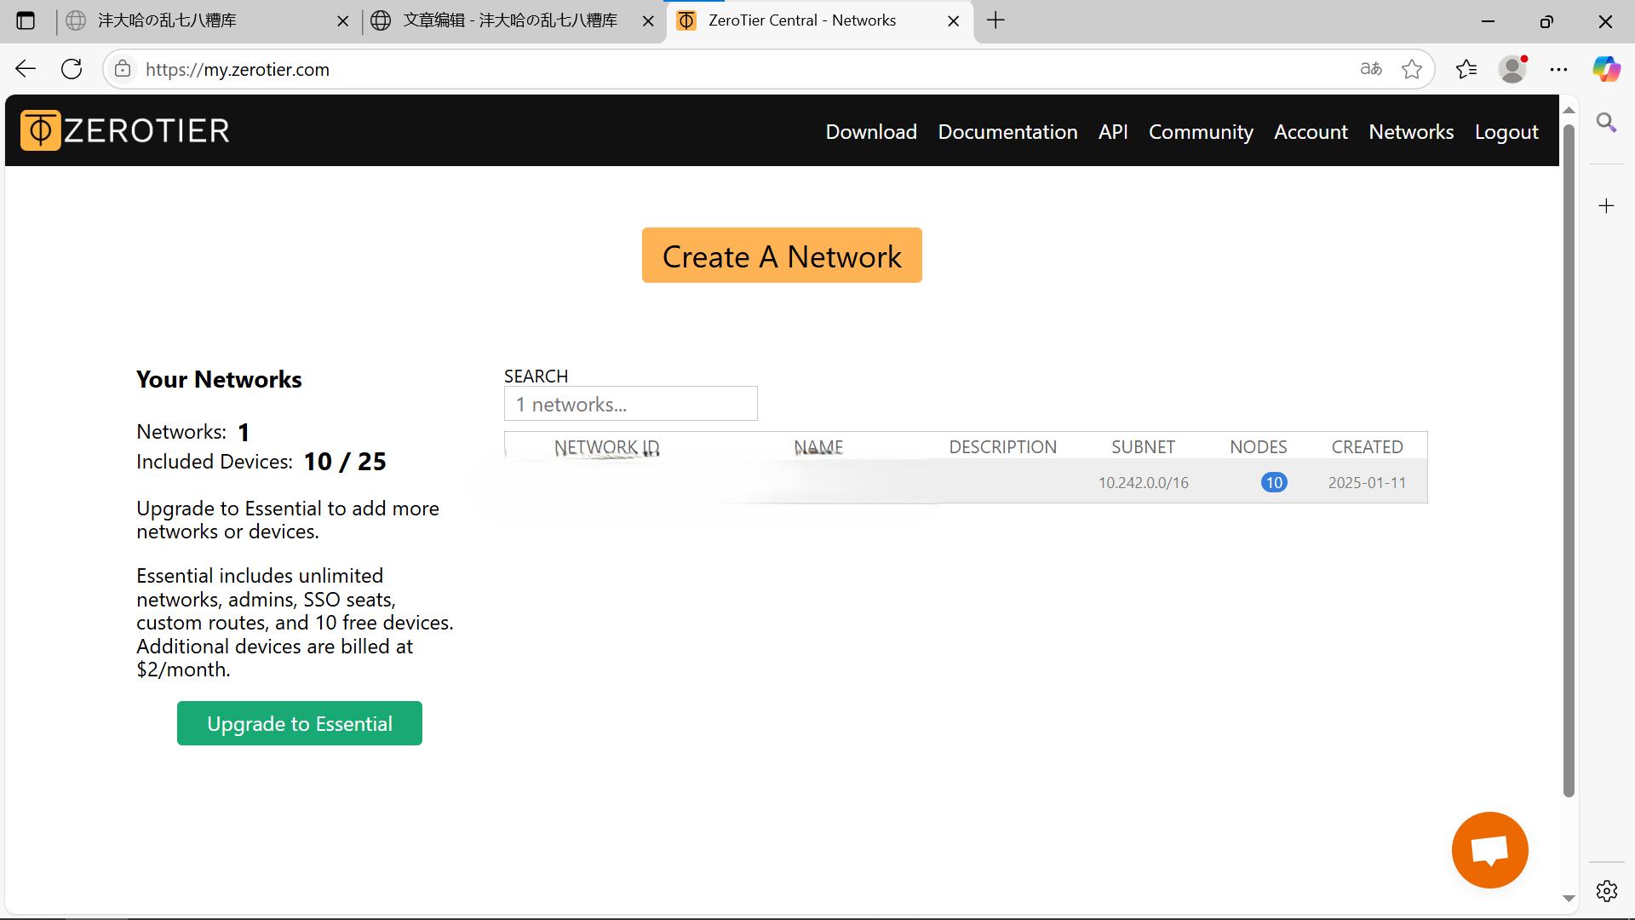Image resolution: width=1635 pixels, height=920 pixels.
Task: Focus the networks search field
Action: click(631, 404)
